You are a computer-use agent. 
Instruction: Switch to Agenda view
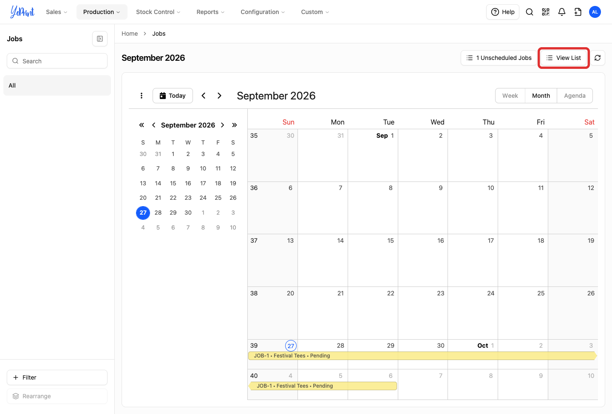coord(575,96)
